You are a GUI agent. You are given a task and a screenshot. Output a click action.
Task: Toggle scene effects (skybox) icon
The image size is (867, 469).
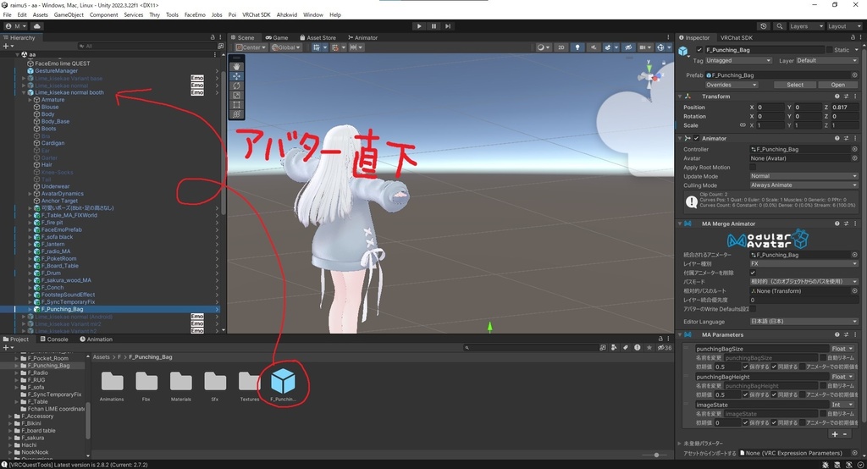pos(610,47)
